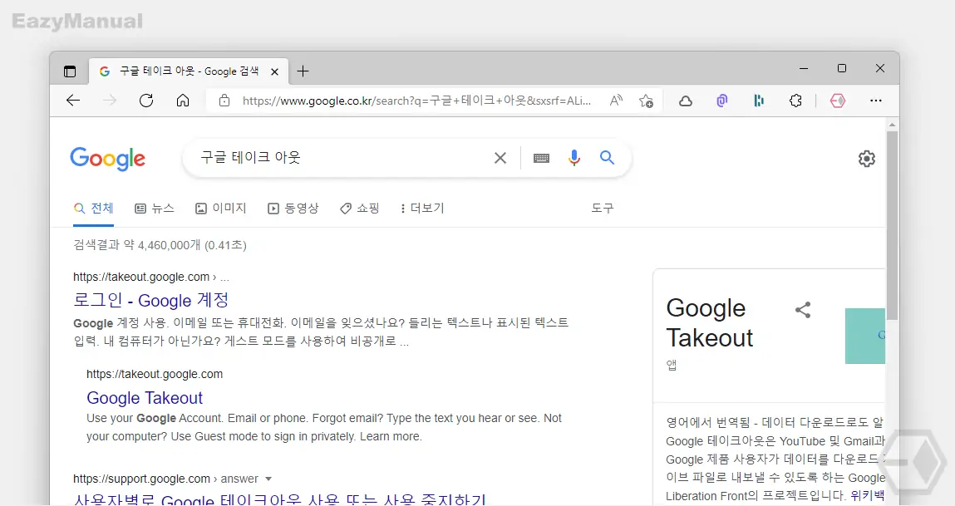Click the search query input field
Screen dimensions: 955x506
point(341,158)
